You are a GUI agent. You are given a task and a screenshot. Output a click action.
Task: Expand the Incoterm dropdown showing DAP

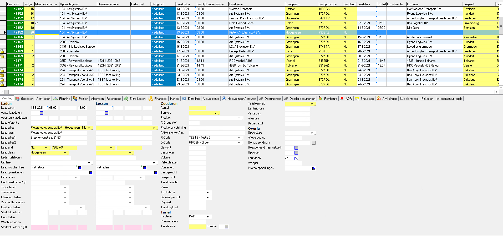pyautogui.click(x=207, y=217)
